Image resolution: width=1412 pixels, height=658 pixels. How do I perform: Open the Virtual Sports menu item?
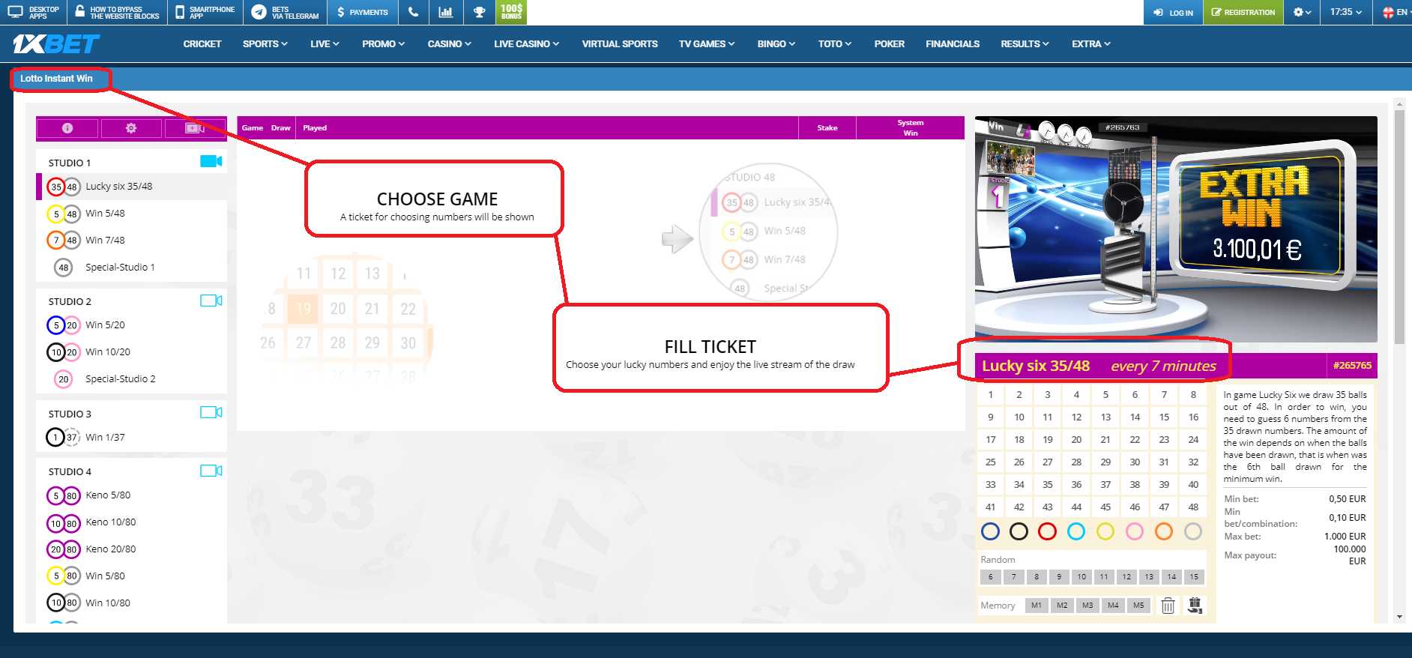point(620,44)
